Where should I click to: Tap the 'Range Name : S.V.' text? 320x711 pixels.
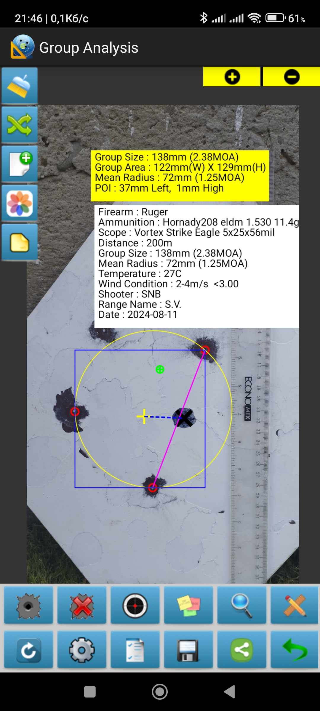click(x=140, y=304)
